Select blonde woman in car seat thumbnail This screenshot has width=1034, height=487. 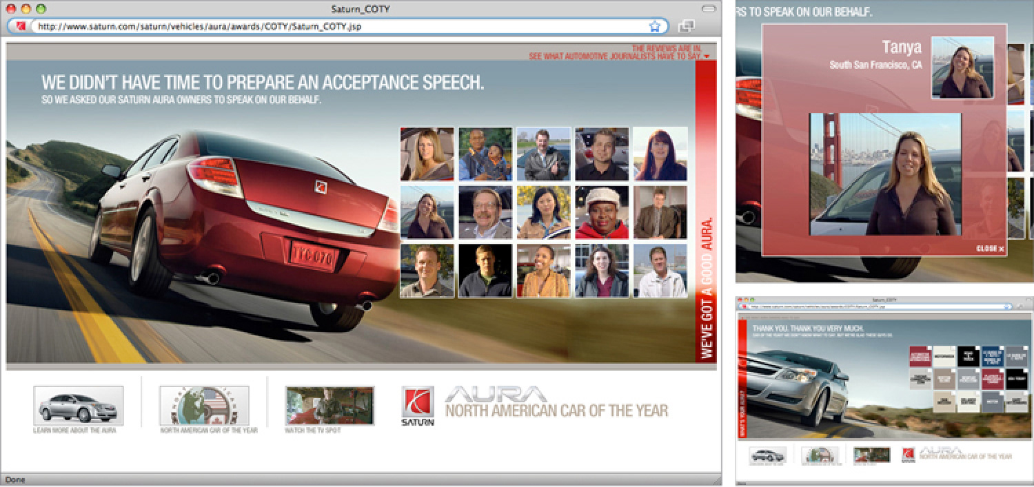(427, 154)
